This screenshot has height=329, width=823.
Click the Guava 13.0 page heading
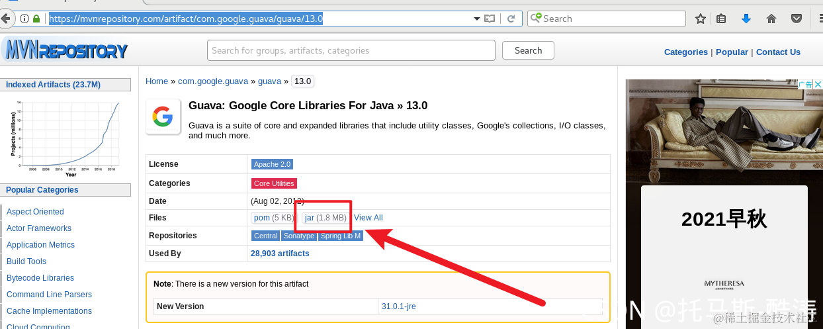click(x=308, y=105)
